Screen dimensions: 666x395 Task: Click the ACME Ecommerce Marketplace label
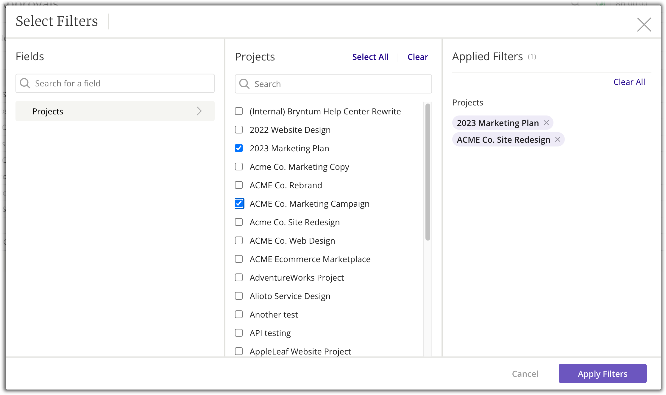tap(310, 259)
